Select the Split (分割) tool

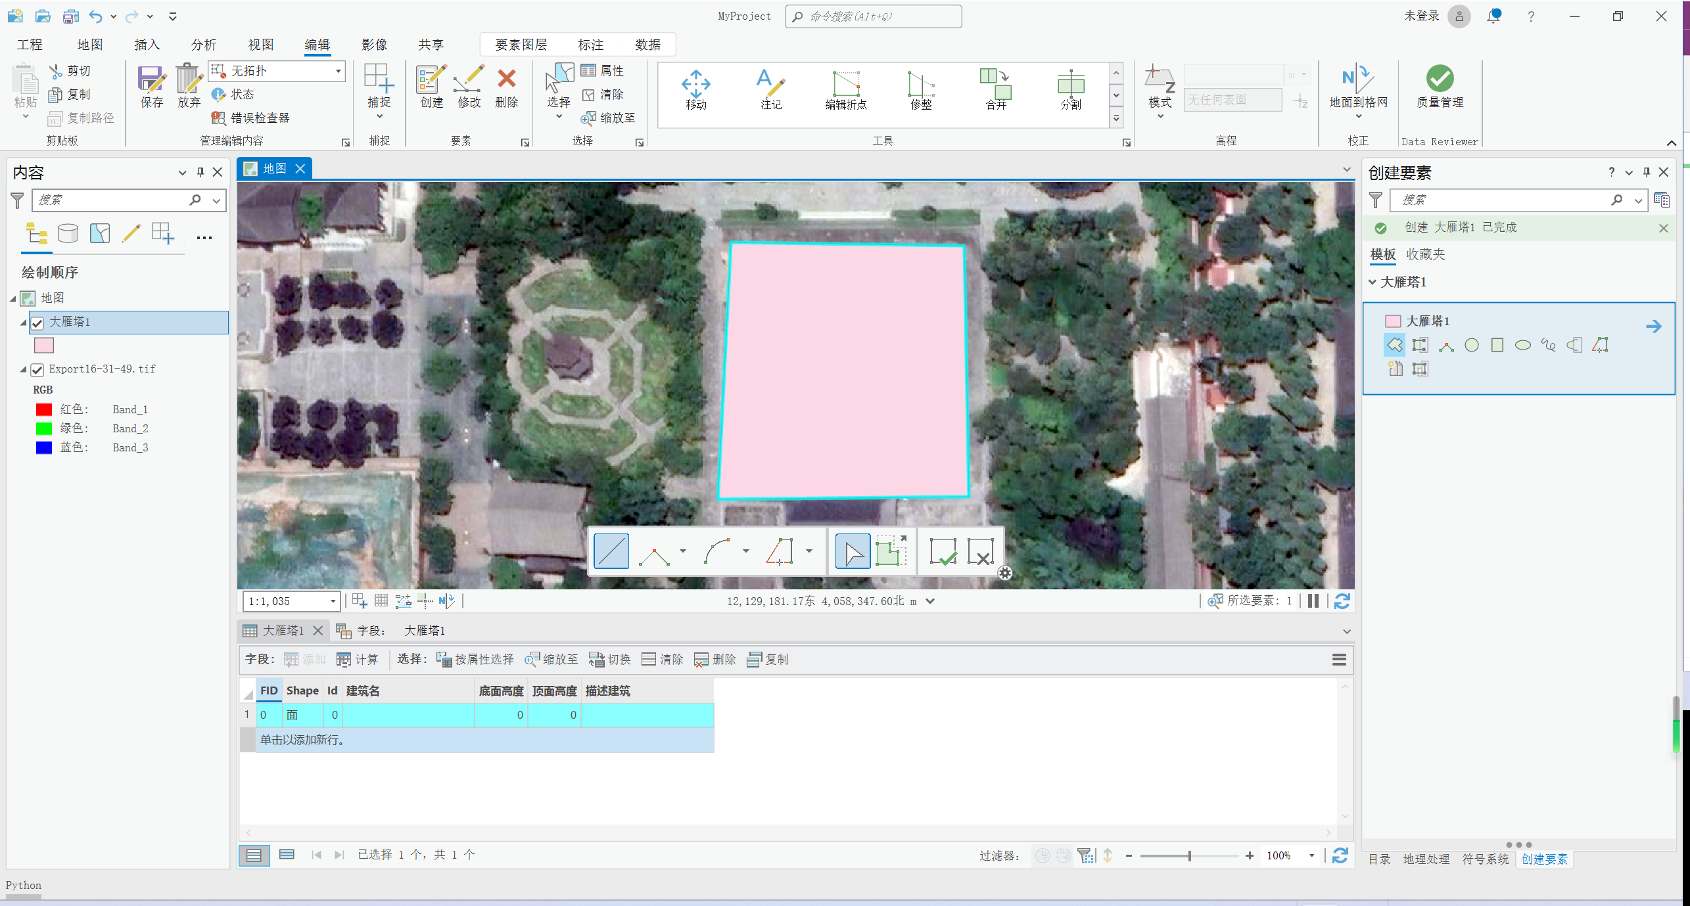(1071, 89)
